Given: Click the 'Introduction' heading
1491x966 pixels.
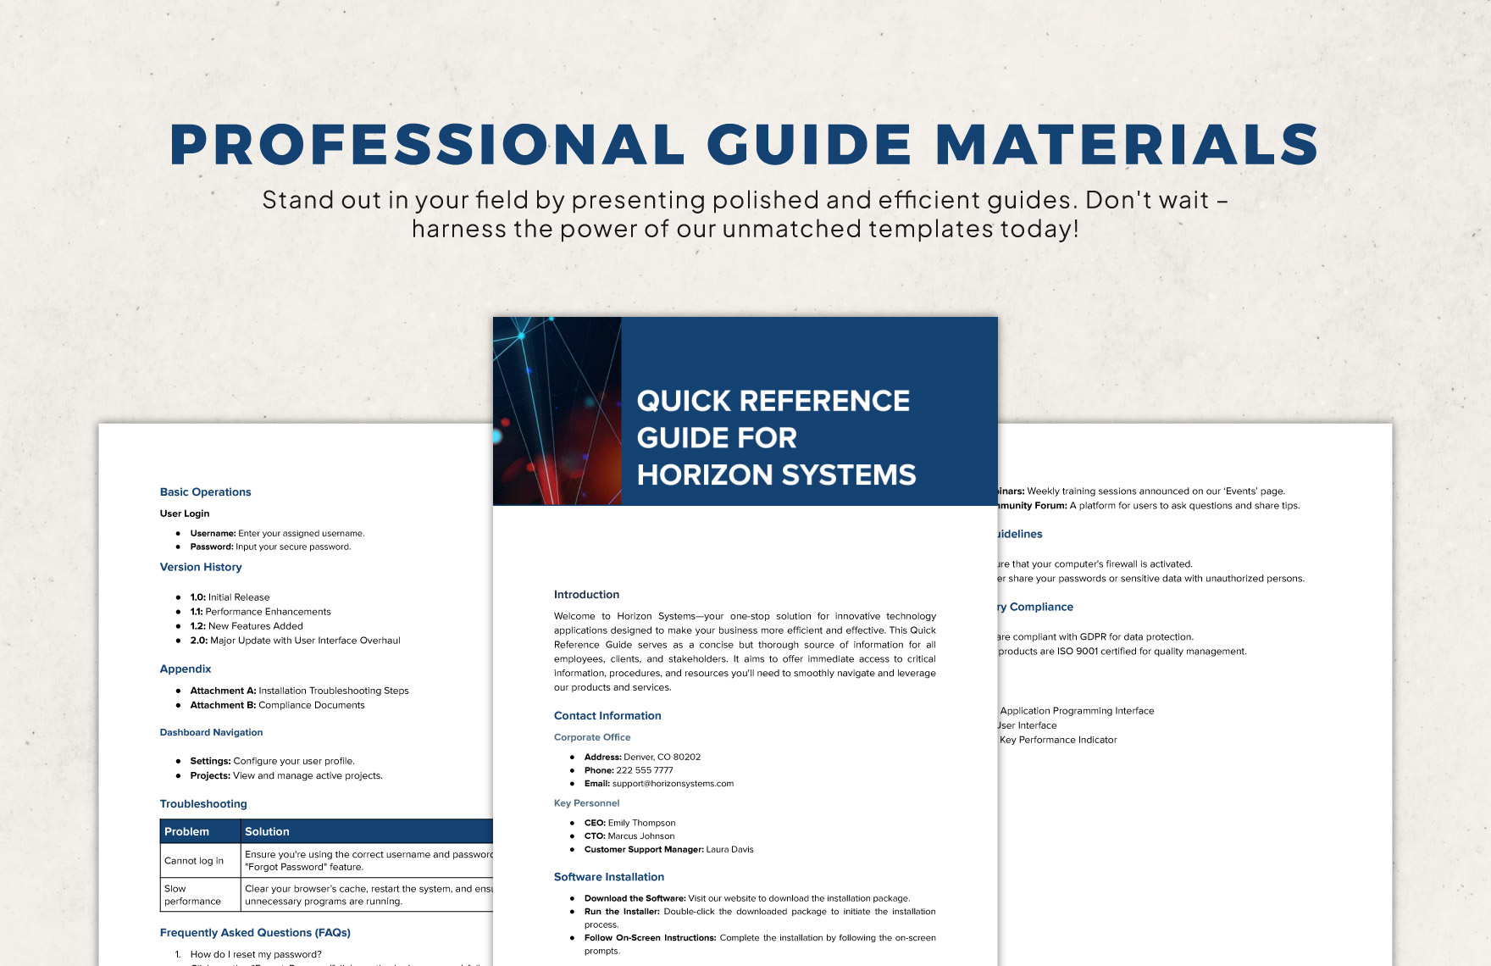Looking at the screenshot, I should click(x=586, y=595).
